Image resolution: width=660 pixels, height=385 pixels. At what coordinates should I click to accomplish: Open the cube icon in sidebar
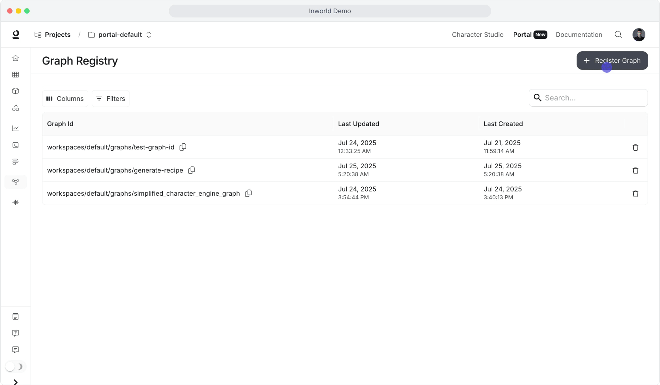point(15,91)
